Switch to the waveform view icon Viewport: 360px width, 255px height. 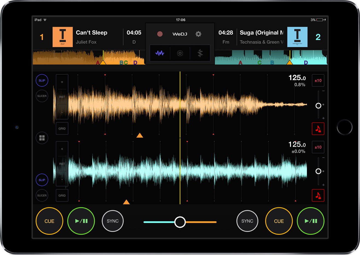click(160, 53)
